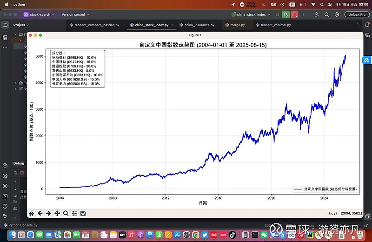372x242 pixels.
Task: Open the china_stock_index run configuration dropdown
Action: click(x=251, y=14)
